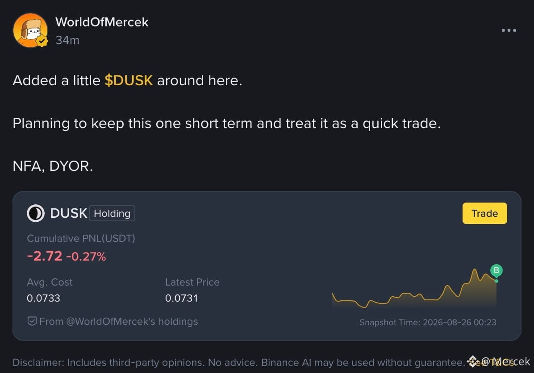Click the Latest Price value 0.0731

(182, 298)
